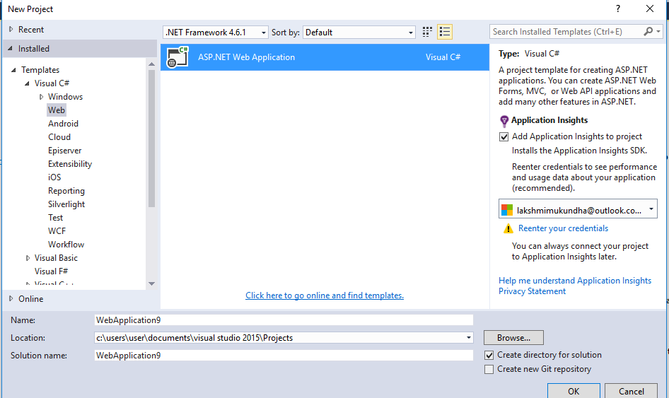
Task: Open the .NET Framework 4.6.1 dropdown
Action: coord(216,33)
